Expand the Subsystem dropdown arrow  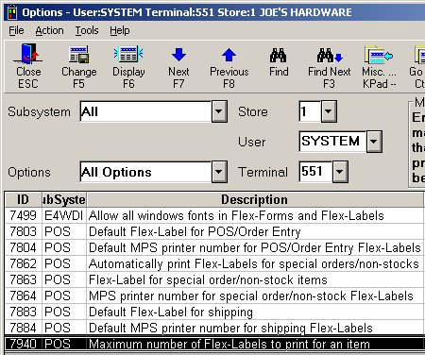coord(219,111)
